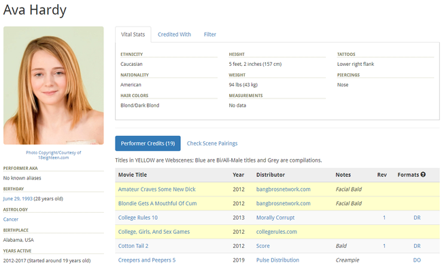Switch to the Vital Stats tab
The width and height of the screenshot is (442, 265).
click(x=133, y=35)
